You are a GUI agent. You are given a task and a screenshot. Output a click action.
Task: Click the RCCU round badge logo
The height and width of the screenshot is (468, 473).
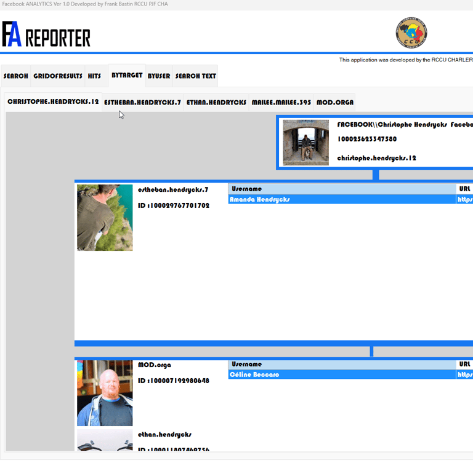pyautogui.click(x=411, y=33)
